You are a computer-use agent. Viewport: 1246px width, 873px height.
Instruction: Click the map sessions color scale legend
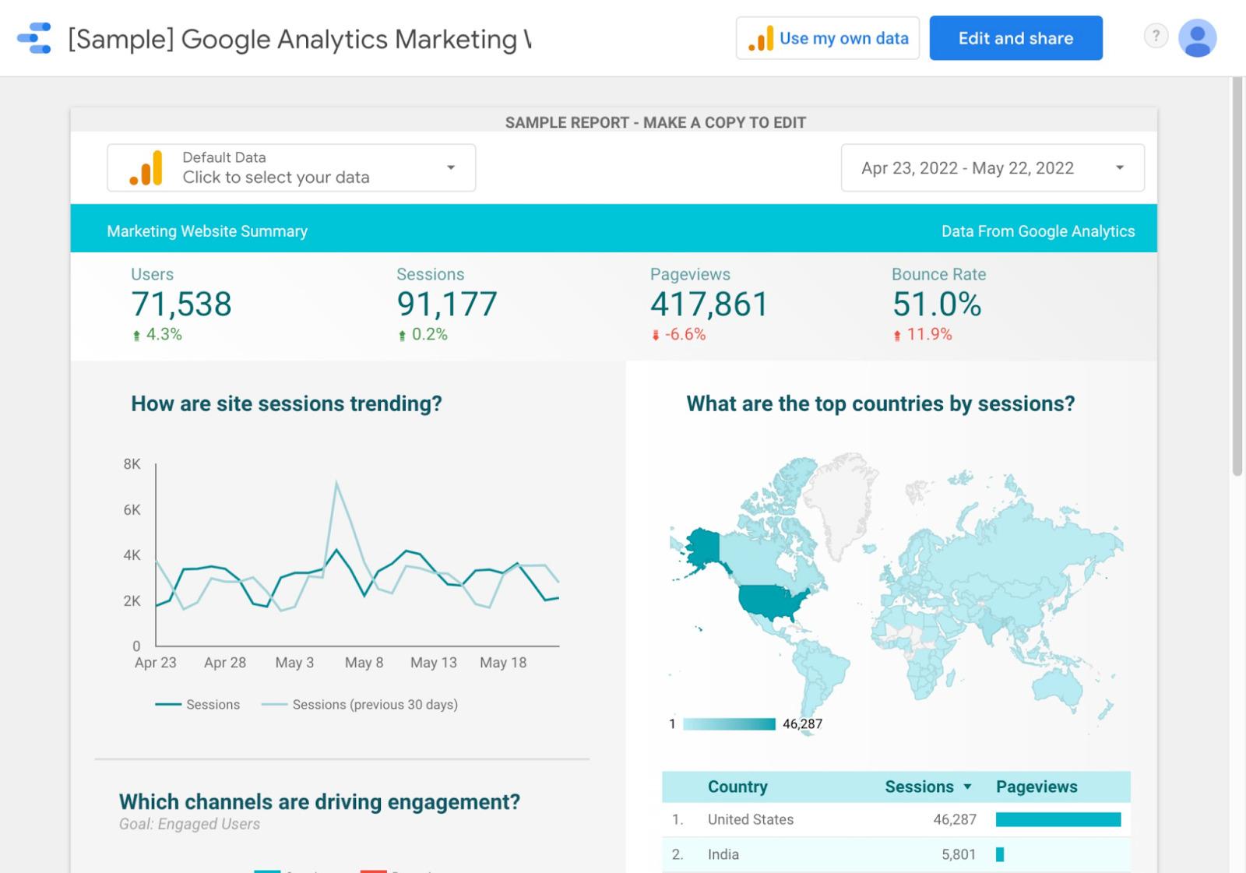pos(729,724)
